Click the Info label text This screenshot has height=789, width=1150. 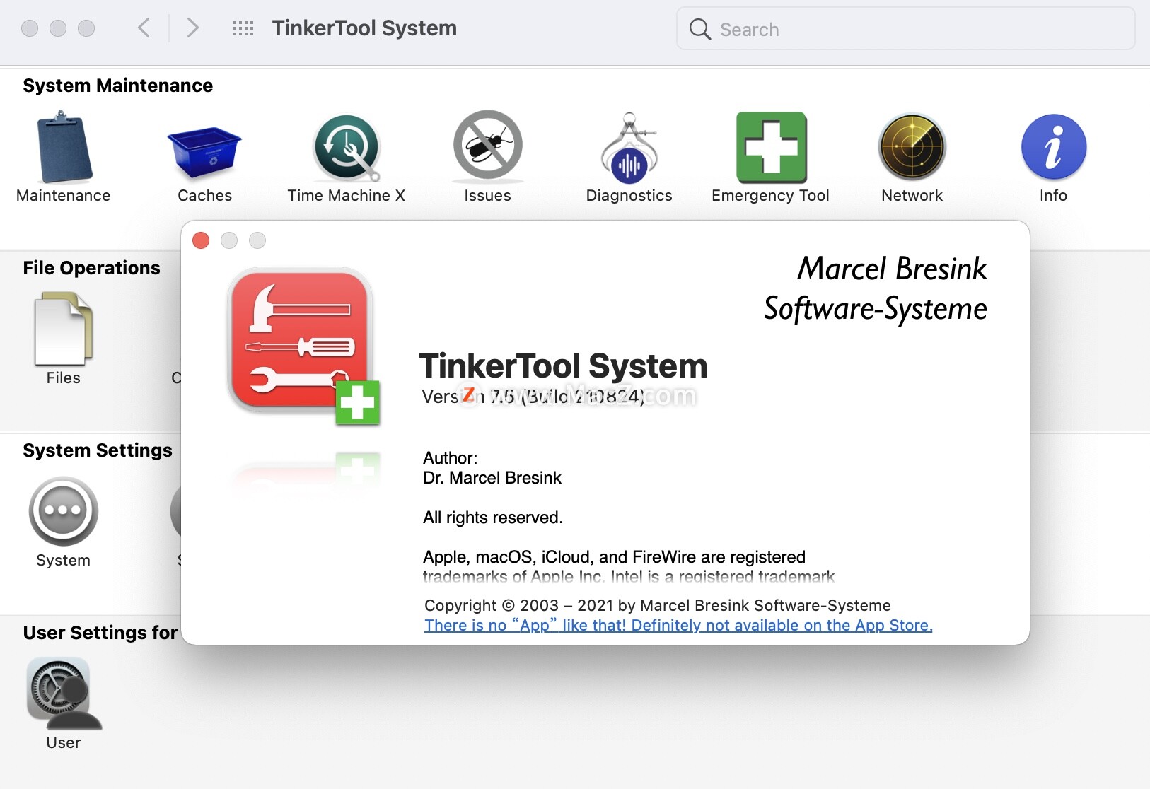(1054, 195)
